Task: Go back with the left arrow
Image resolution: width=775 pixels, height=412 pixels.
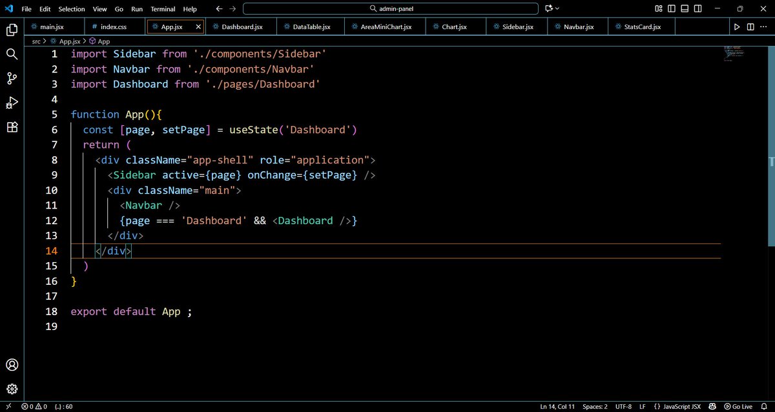Action: point(219,9)
